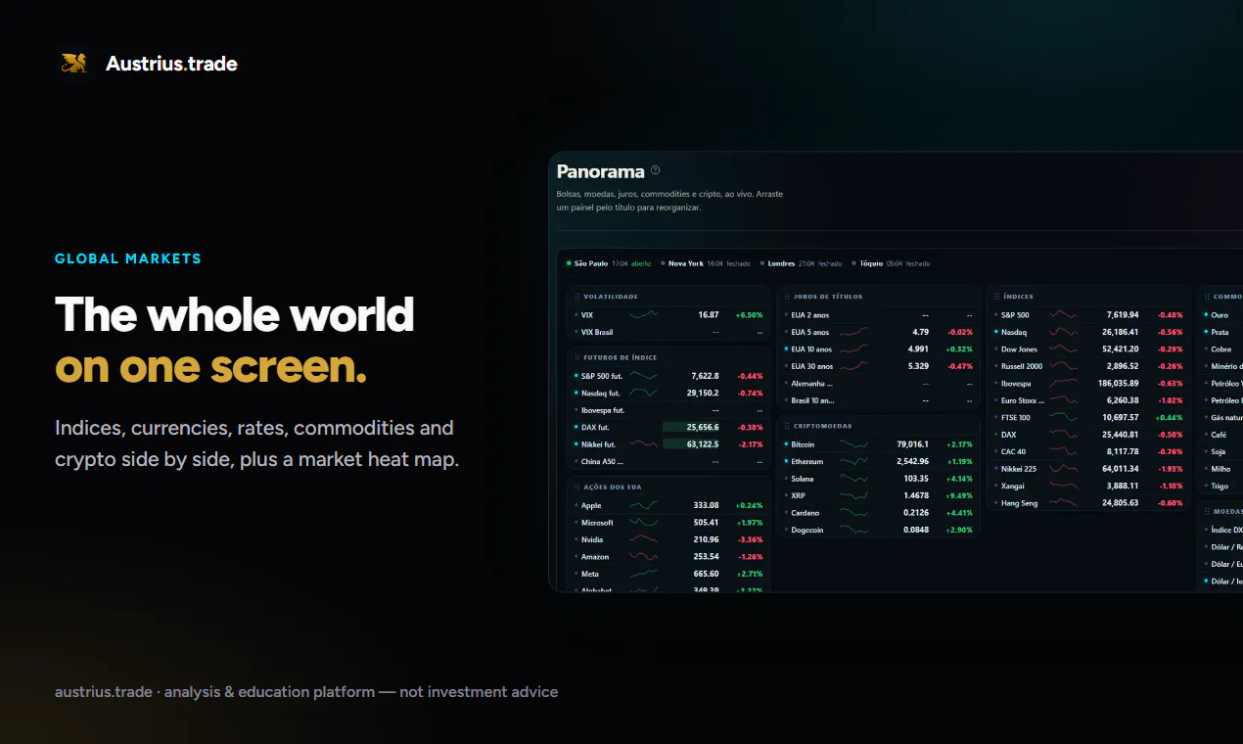Click the DAX fut. price 25,656.6

(703, 428)
